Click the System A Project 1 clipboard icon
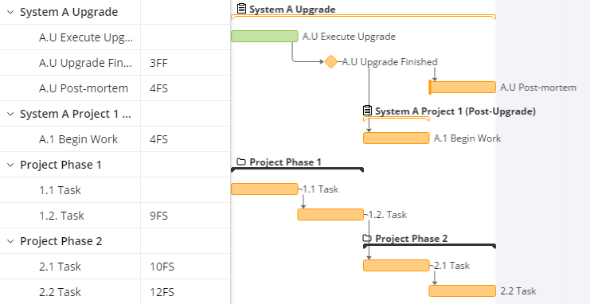The height and width of the screenshot is (304, 590). [x=367, y=111]
